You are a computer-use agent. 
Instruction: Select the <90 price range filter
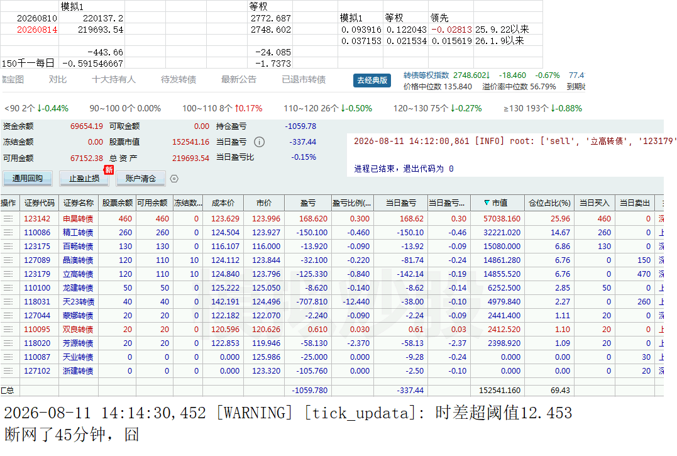point(36,108)
